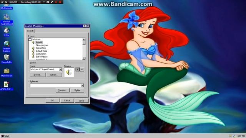Play the selected sound preview

tap(78, 69)
